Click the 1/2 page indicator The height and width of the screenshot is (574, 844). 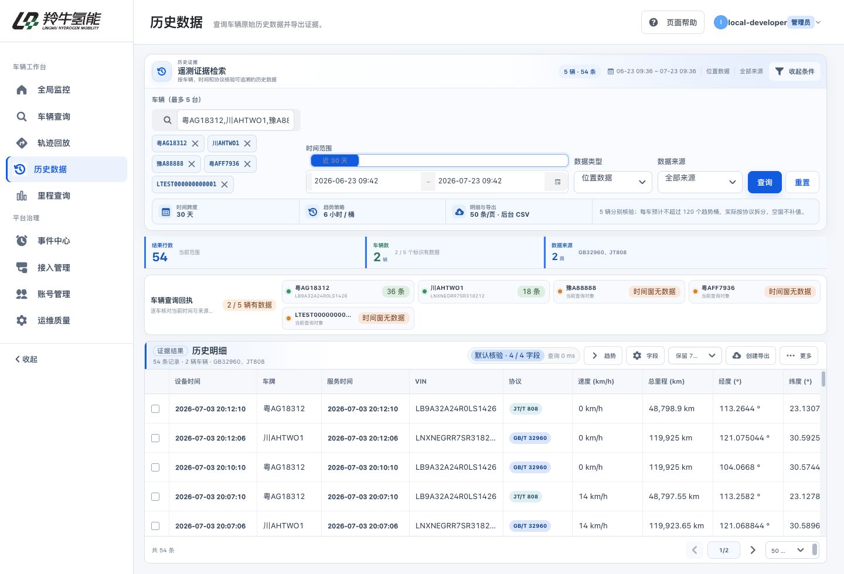tap(724, 550)
